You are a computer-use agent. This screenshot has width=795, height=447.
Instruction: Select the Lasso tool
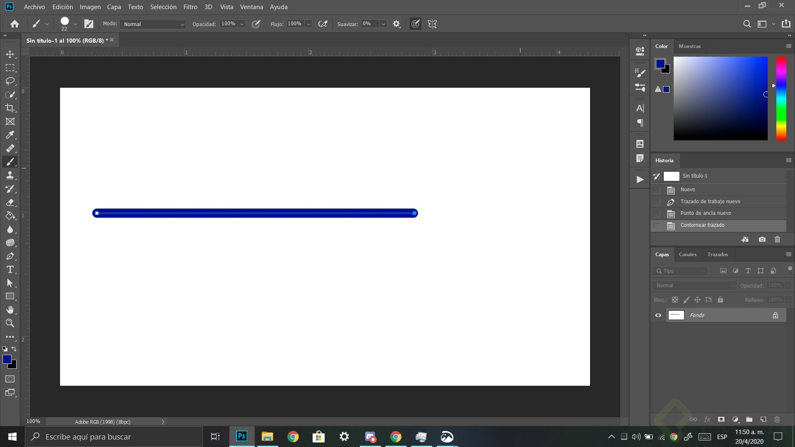tap(10, 81)
